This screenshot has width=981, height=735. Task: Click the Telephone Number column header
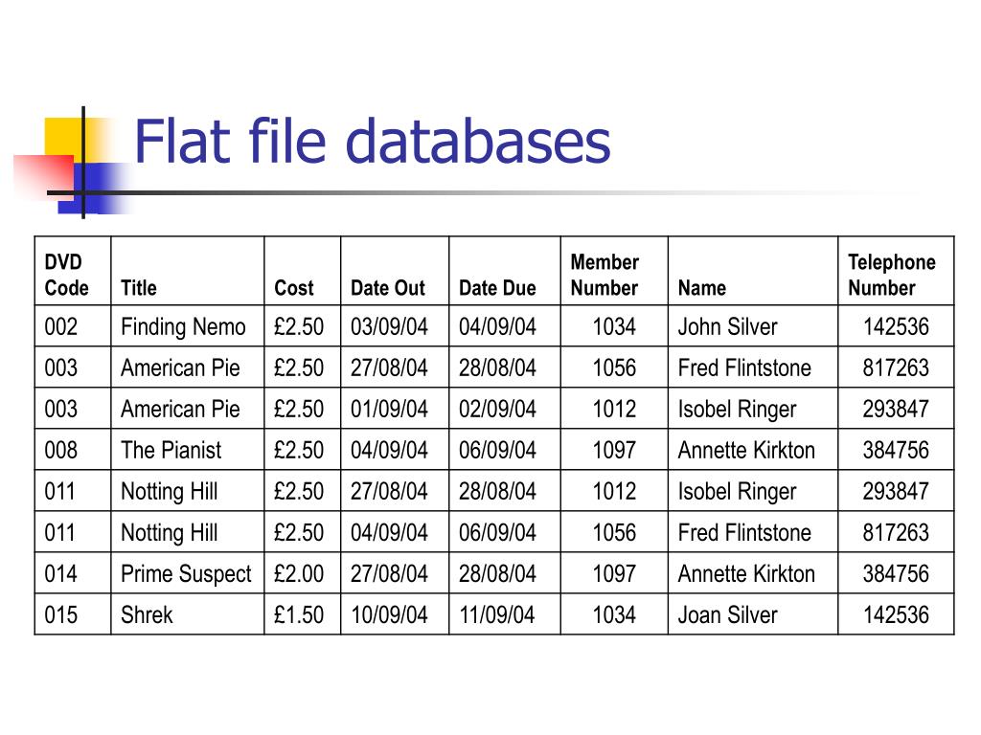896,271
